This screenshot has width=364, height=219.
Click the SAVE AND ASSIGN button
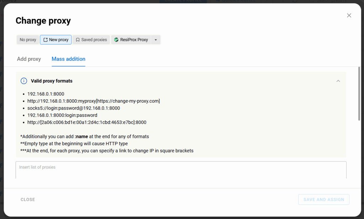click(x=324, y=199)
